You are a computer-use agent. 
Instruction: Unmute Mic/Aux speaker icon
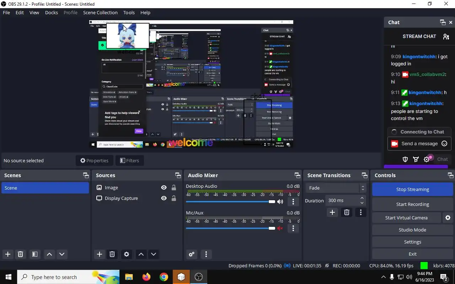(280, 228)
